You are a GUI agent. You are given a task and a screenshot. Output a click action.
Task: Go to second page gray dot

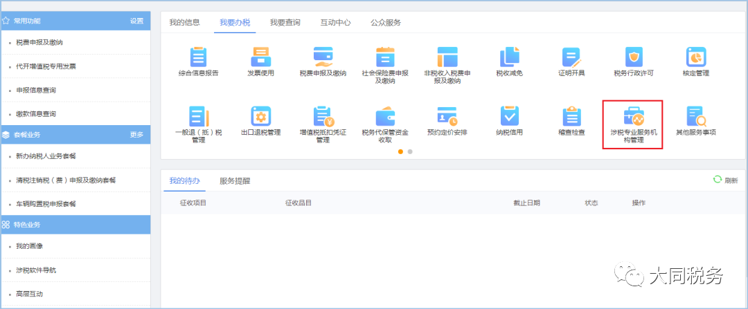tap(410, 151)
